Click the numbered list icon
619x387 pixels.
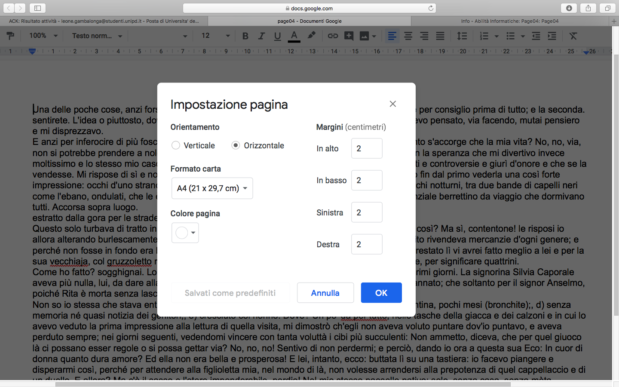[x=484, y=36]
